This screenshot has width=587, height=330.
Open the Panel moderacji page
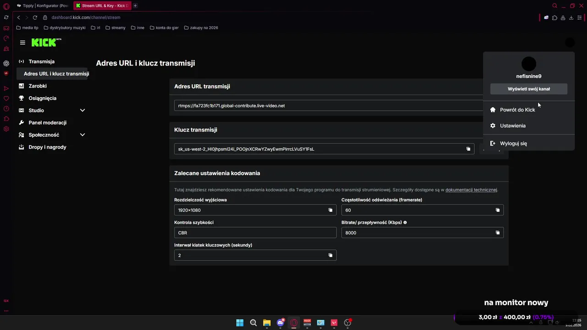click(x=47, y=122)
